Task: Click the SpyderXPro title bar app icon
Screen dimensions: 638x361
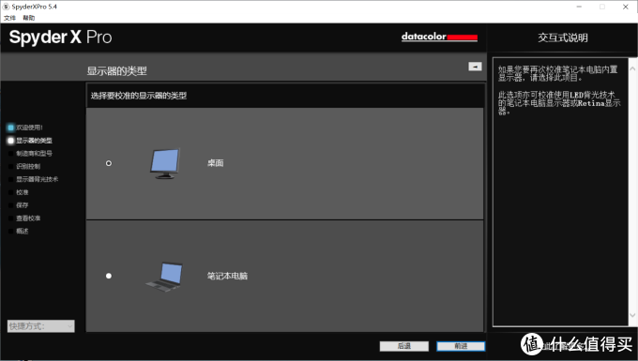Action: pyautogui.click(x=6, y=7)
